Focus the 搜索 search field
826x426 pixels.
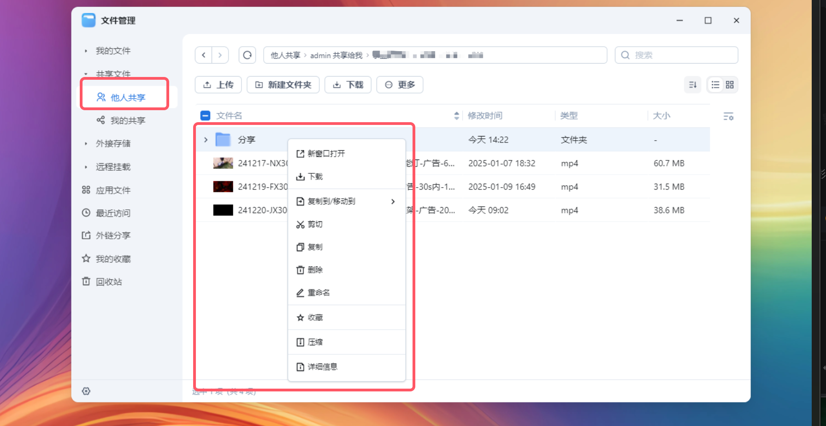coord(676,55)
